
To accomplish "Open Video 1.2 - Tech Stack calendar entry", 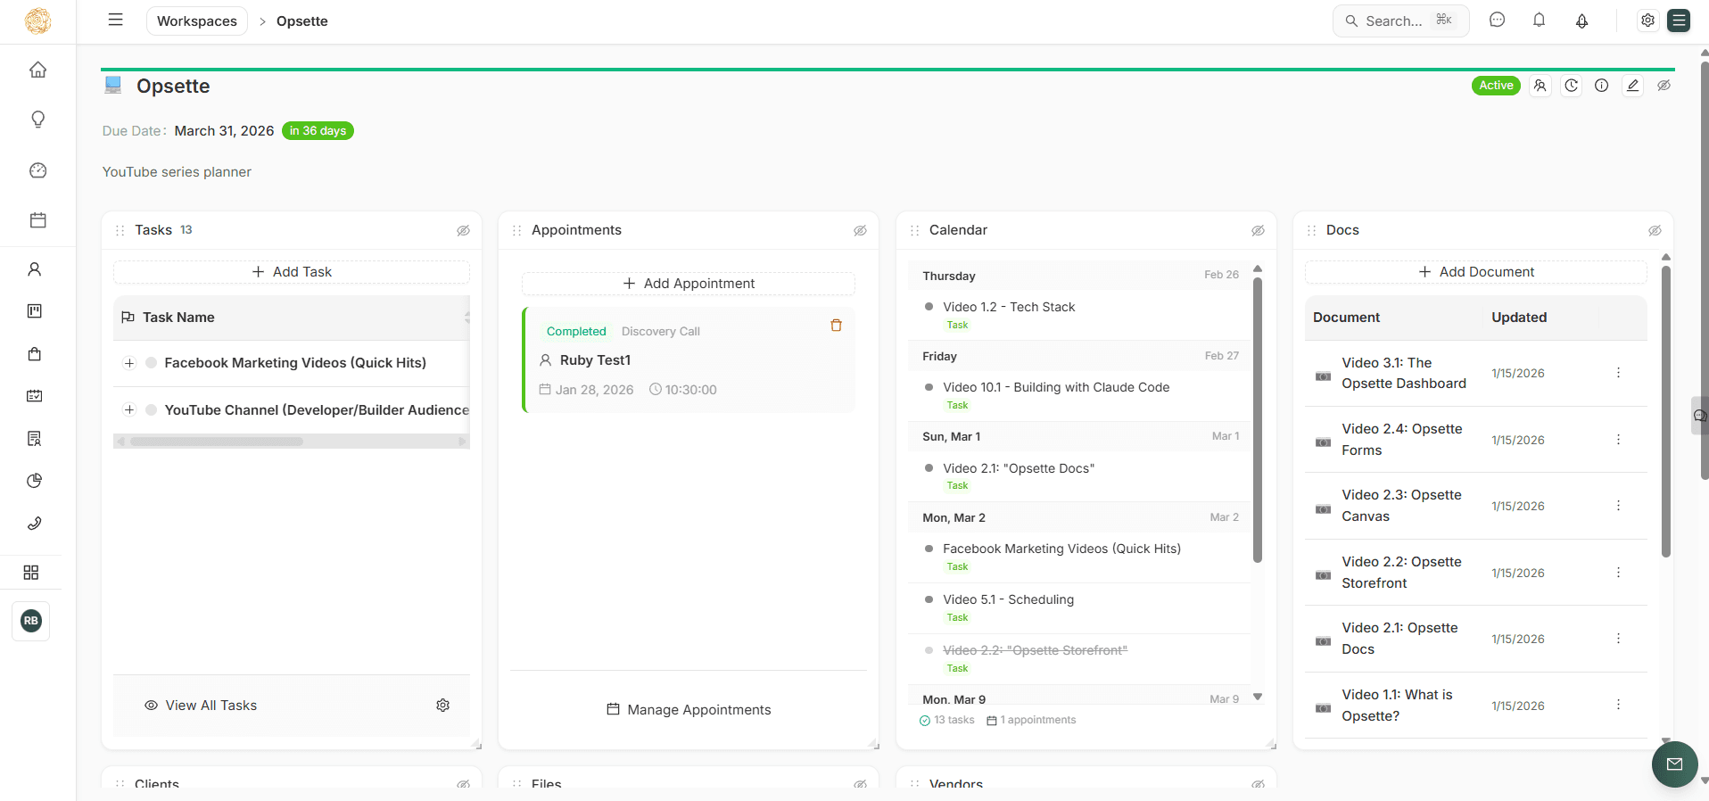I will 1009,307.
